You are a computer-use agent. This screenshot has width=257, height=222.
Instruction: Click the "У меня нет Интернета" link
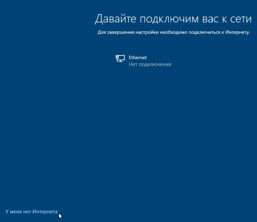coord(31,211)
